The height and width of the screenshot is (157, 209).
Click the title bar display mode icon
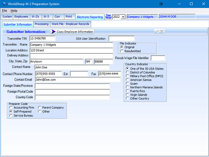[x=161, y=4]
